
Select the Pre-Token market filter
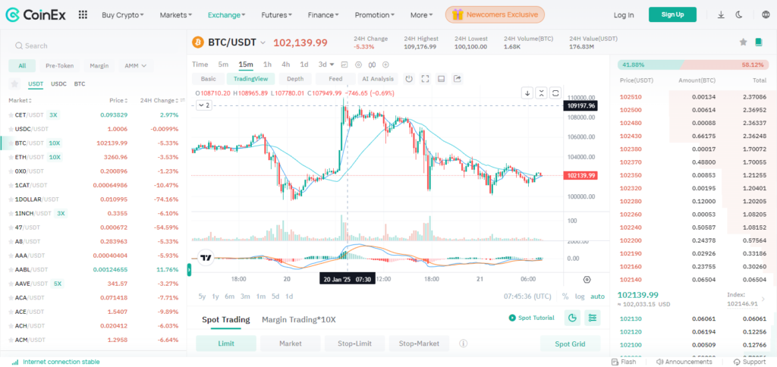[x=59, y=65]
